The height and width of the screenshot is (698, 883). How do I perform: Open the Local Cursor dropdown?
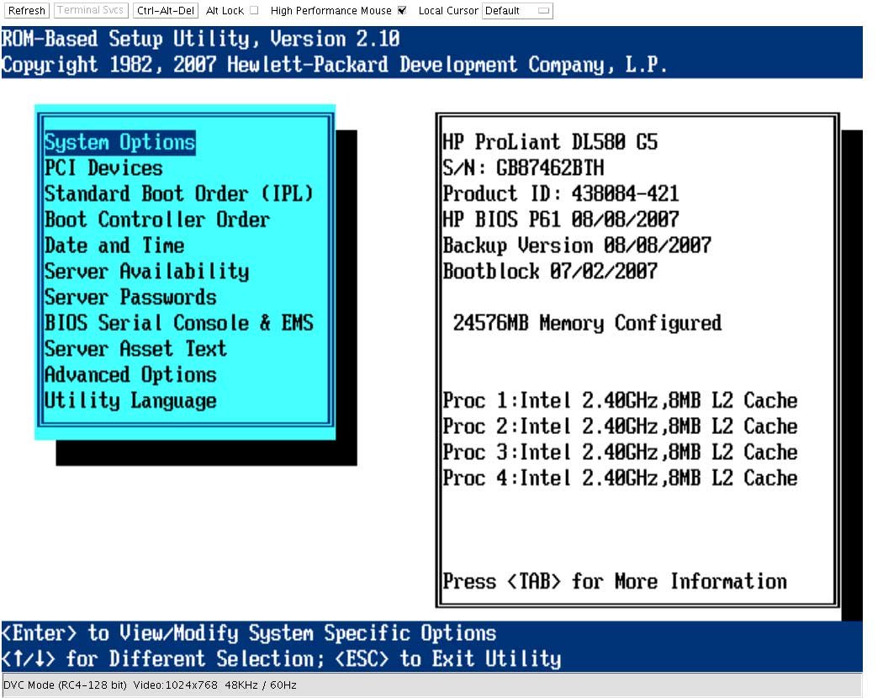click(517, 11)
